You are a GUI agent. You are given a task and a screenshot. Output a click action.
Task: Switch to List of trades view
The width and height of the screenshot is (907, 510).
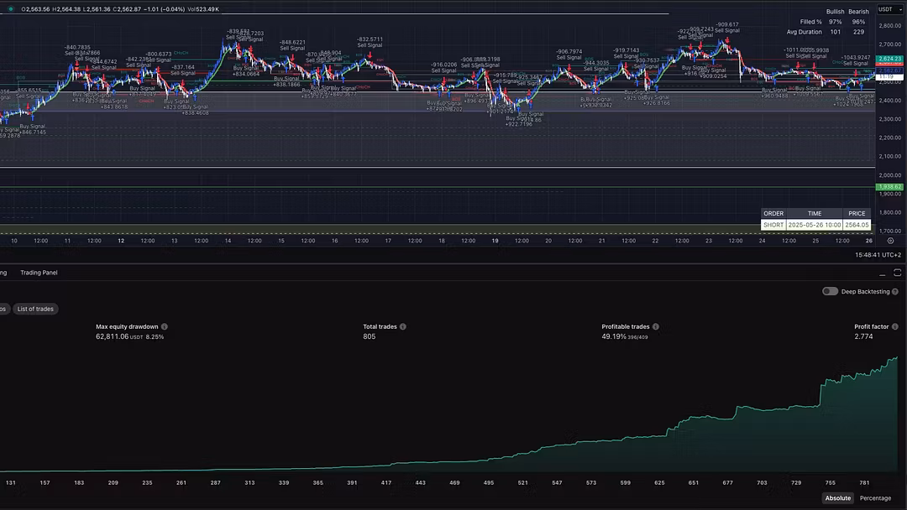click(x=35, y=309)
